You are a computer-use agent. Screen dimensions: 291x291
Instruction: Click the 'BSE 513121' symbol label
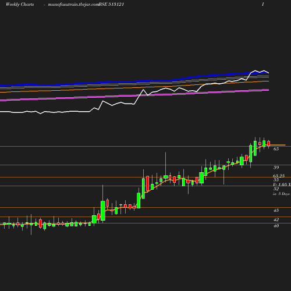pyautogui.click(x=111, y=5)
